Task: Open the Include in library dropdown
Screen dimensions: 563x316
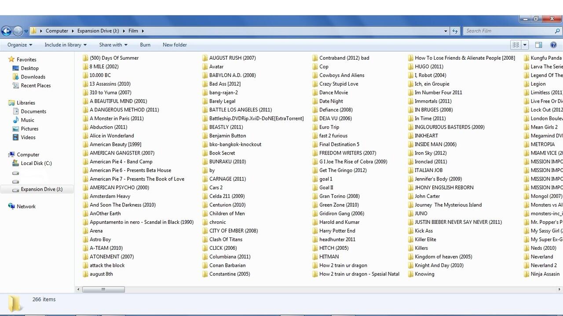Action: click(66, 45)
